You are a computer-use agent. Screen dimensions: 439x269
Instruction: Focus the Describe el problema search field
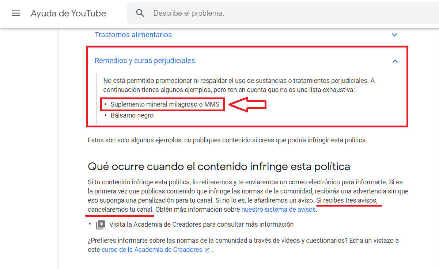pos(283,13)
